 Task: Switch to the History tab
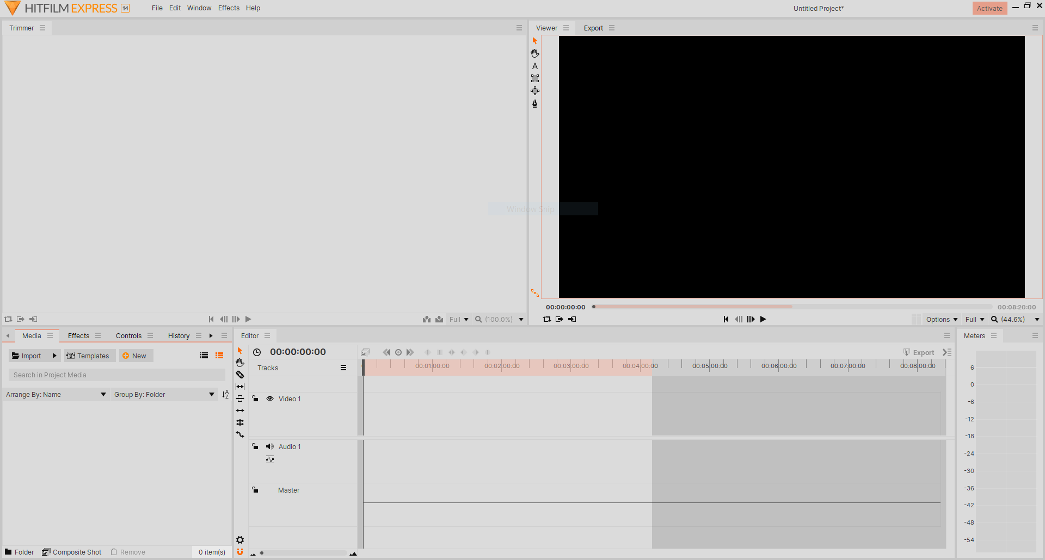(x=179, y=335)
